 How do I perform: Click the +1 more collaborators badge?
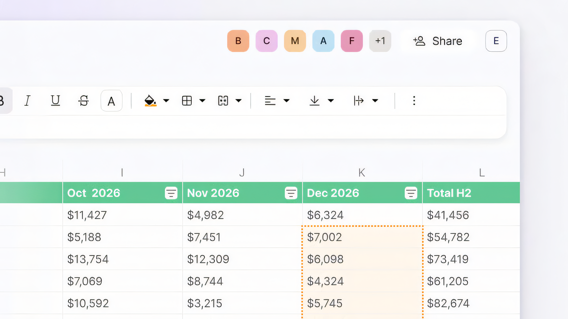[x=380, y=41]
